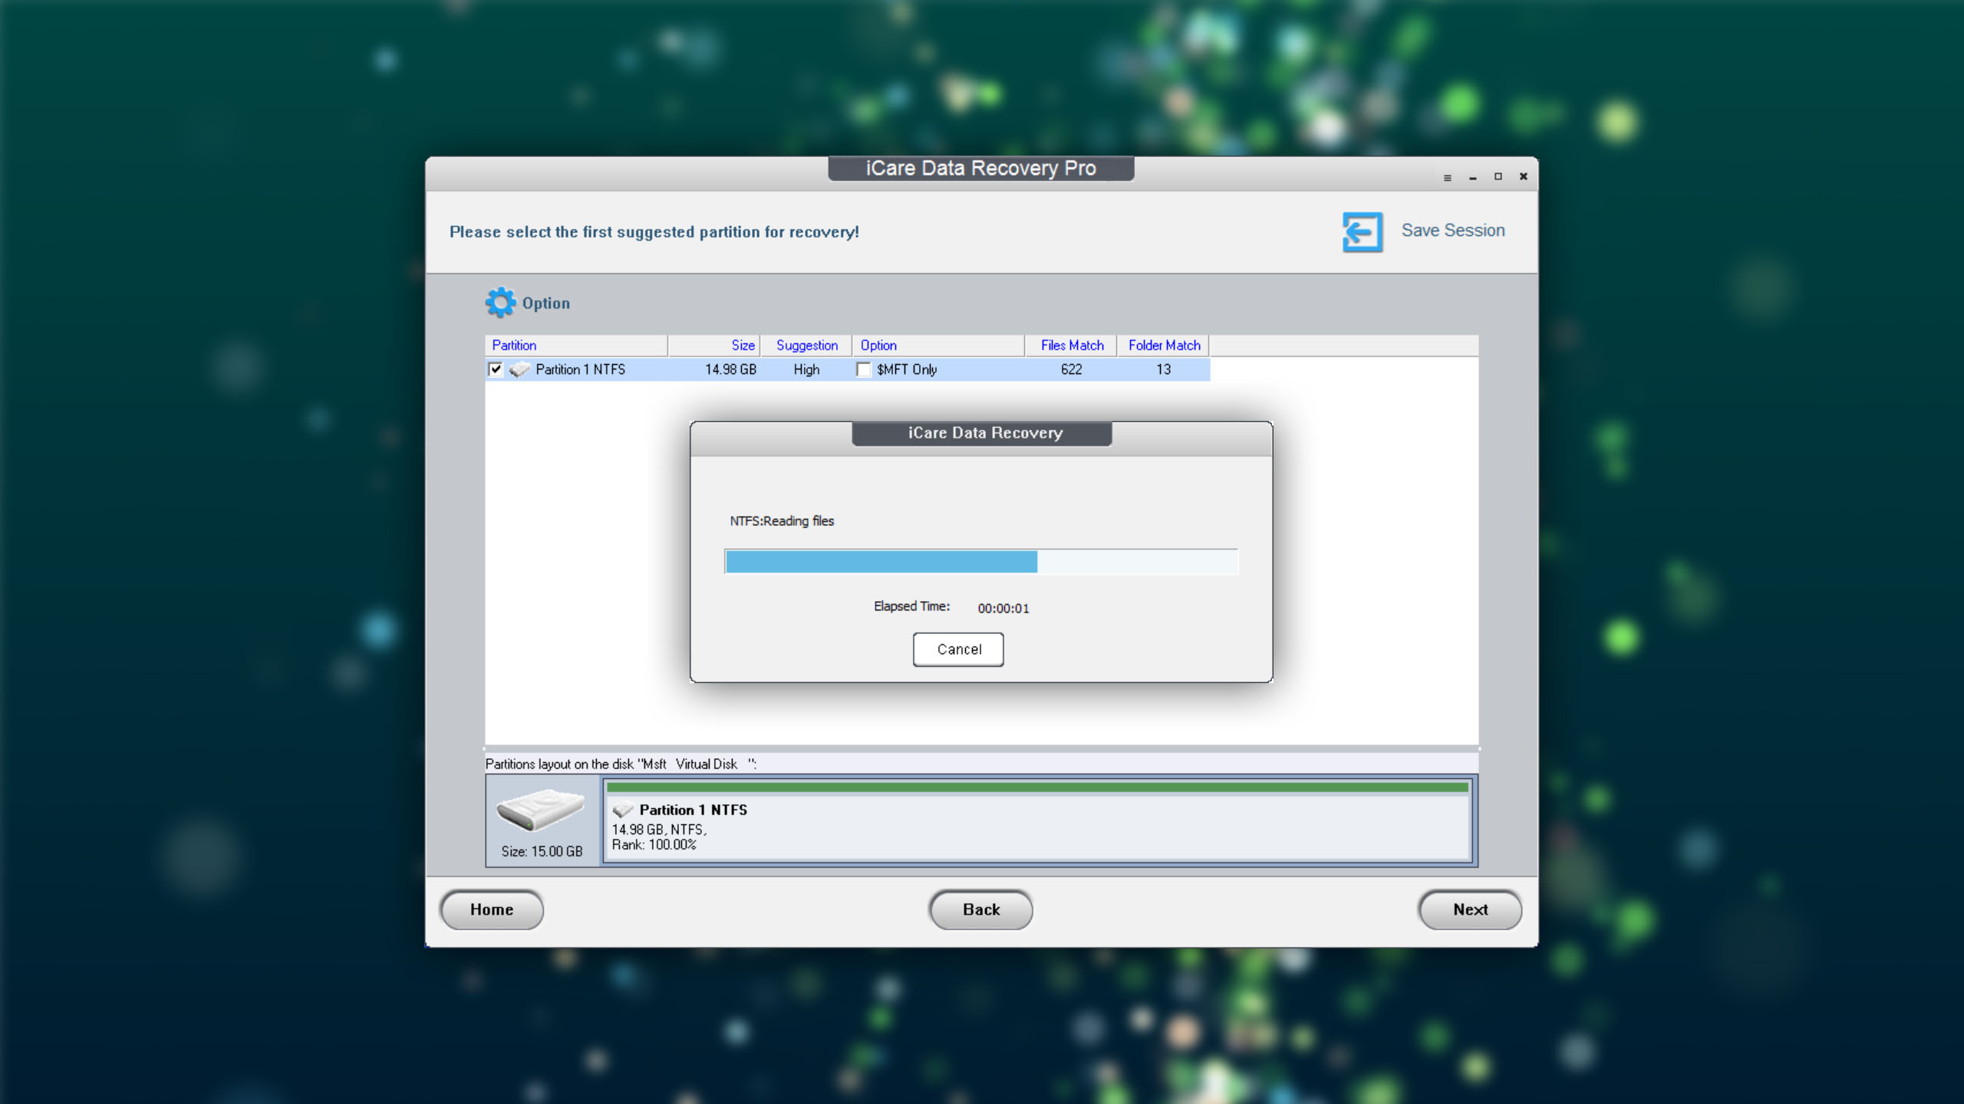
Task: Proceed with the Next button
Action: 1470,910
